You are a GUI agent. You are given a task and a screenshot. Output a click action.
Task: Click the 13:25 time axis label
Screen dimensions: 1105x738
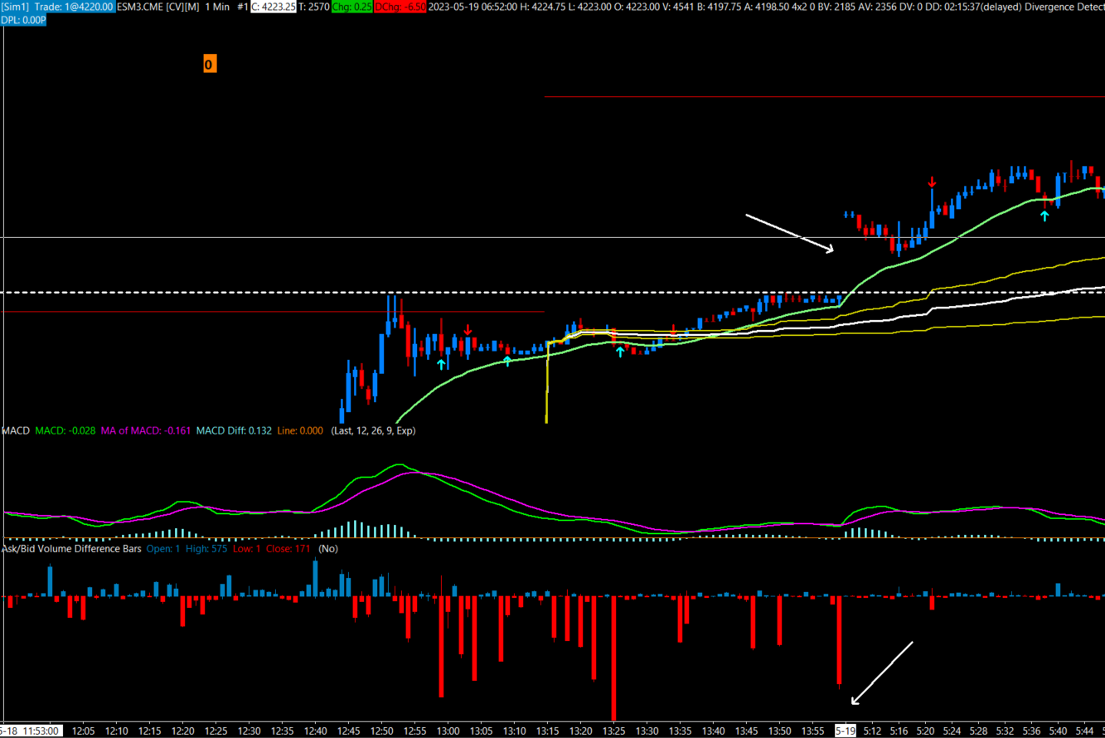point(613,731)
